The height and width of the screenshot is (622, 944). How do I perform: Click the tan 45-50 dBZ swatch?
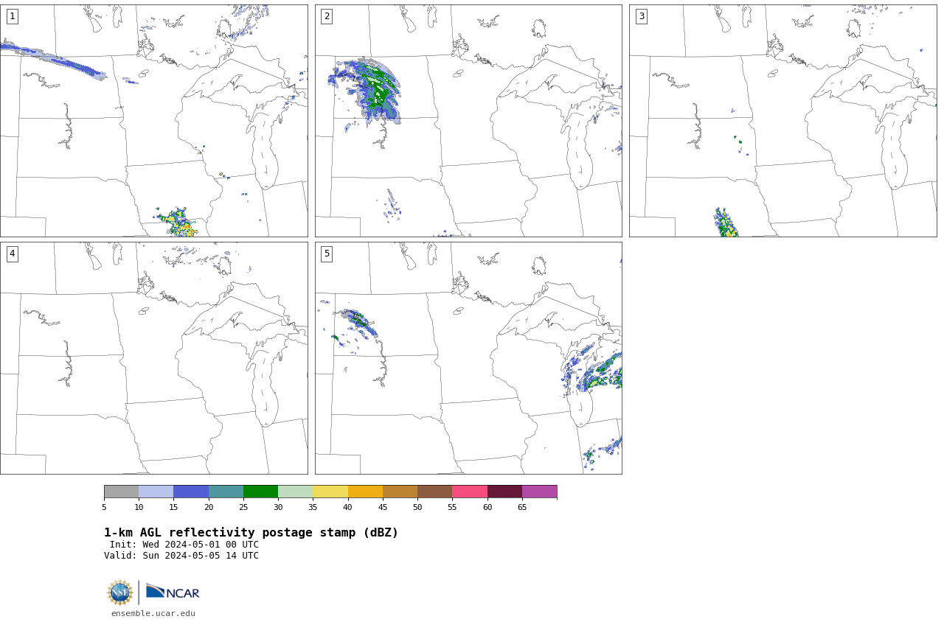pyautogui.click(x=400, y=492)
